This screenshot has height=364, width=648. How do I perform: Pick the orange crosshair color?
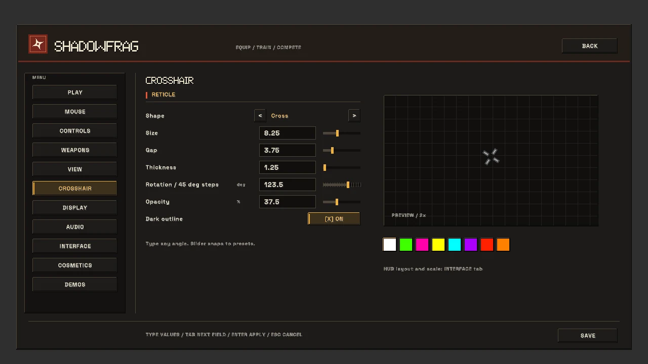click(503, 245)
